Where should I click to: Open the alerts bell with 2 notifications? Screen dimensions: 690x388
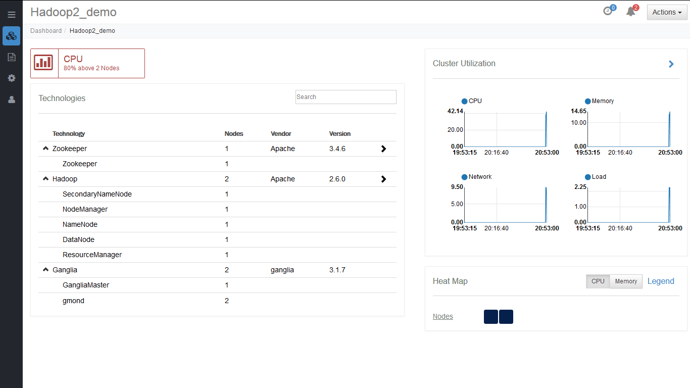pyautogui.click(x=631, y=11)
